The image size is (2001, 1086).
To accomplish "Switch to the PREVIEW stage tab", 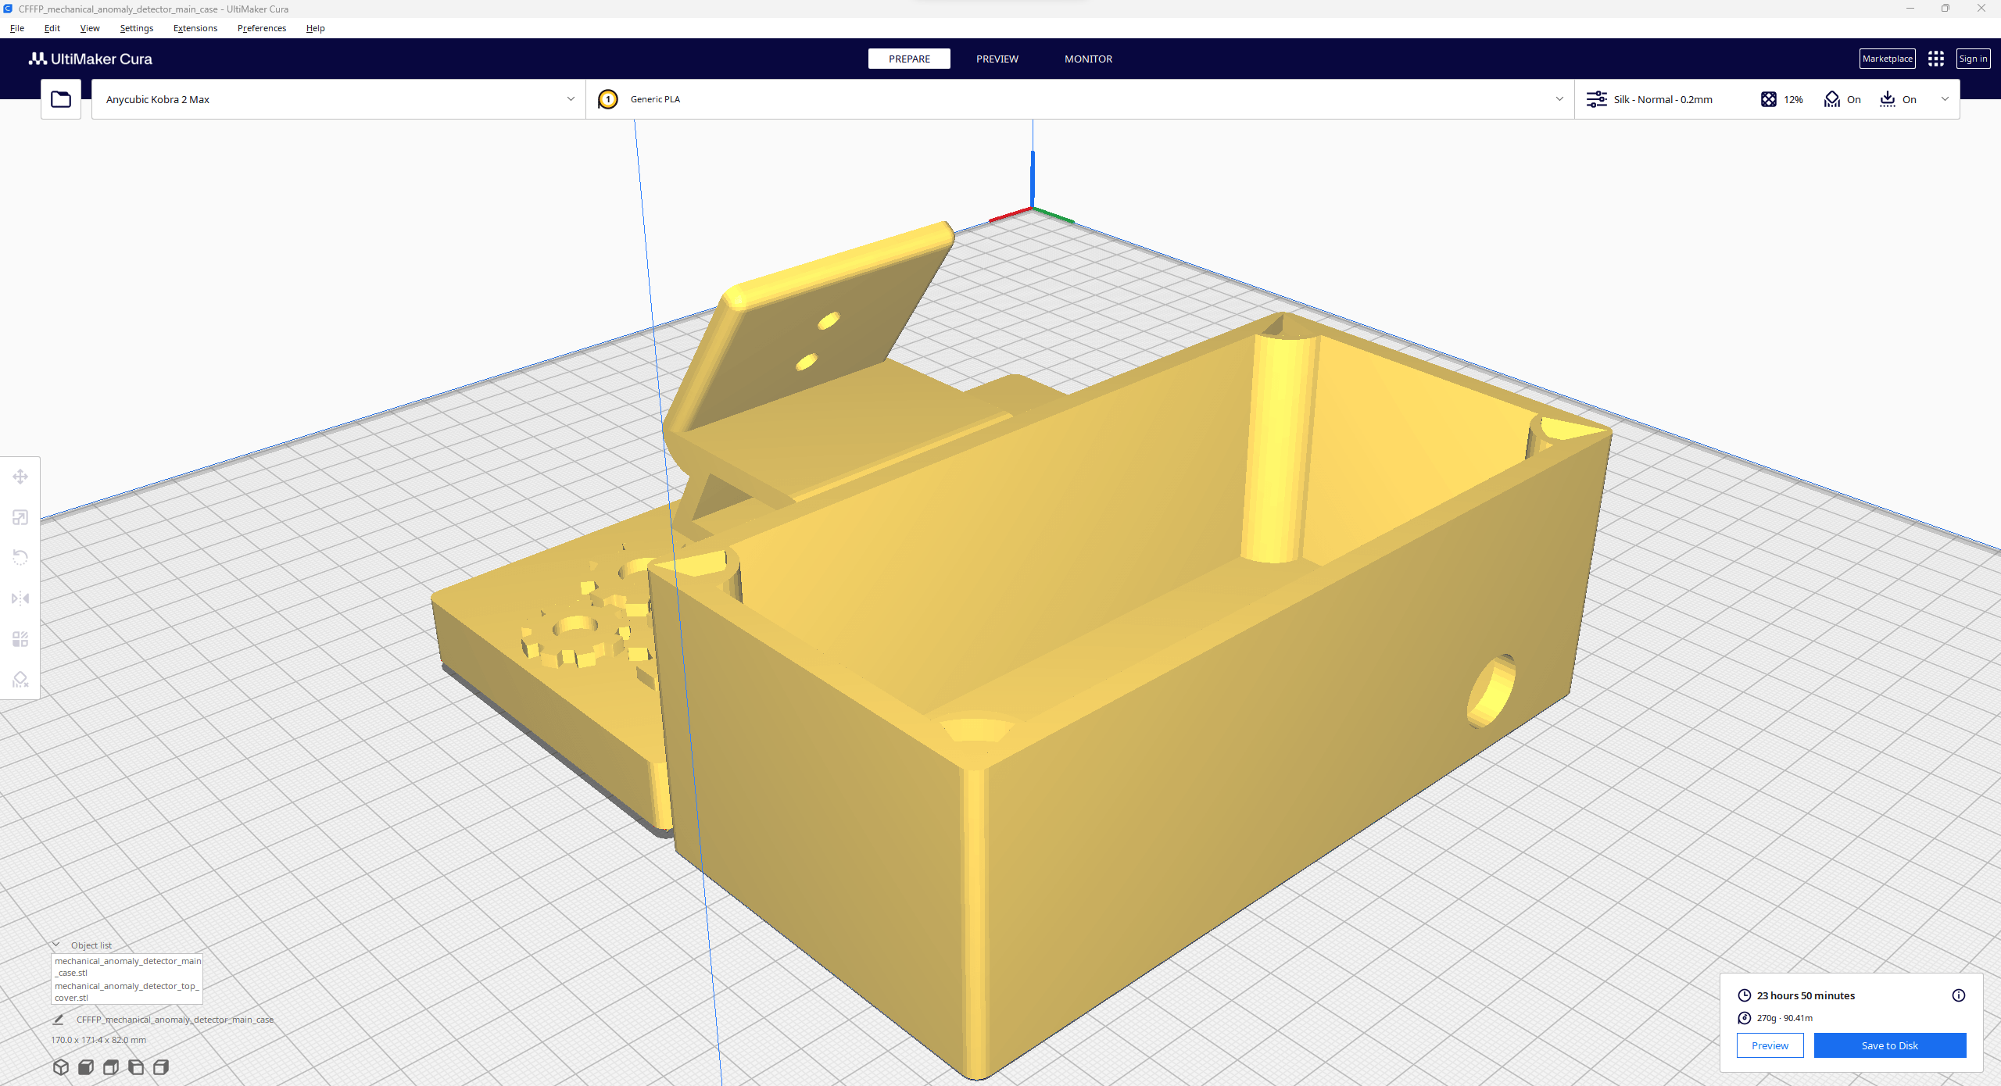I will (997, 59).
